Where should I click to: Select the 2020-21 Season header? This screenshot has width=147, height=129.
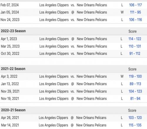point(13,110)
